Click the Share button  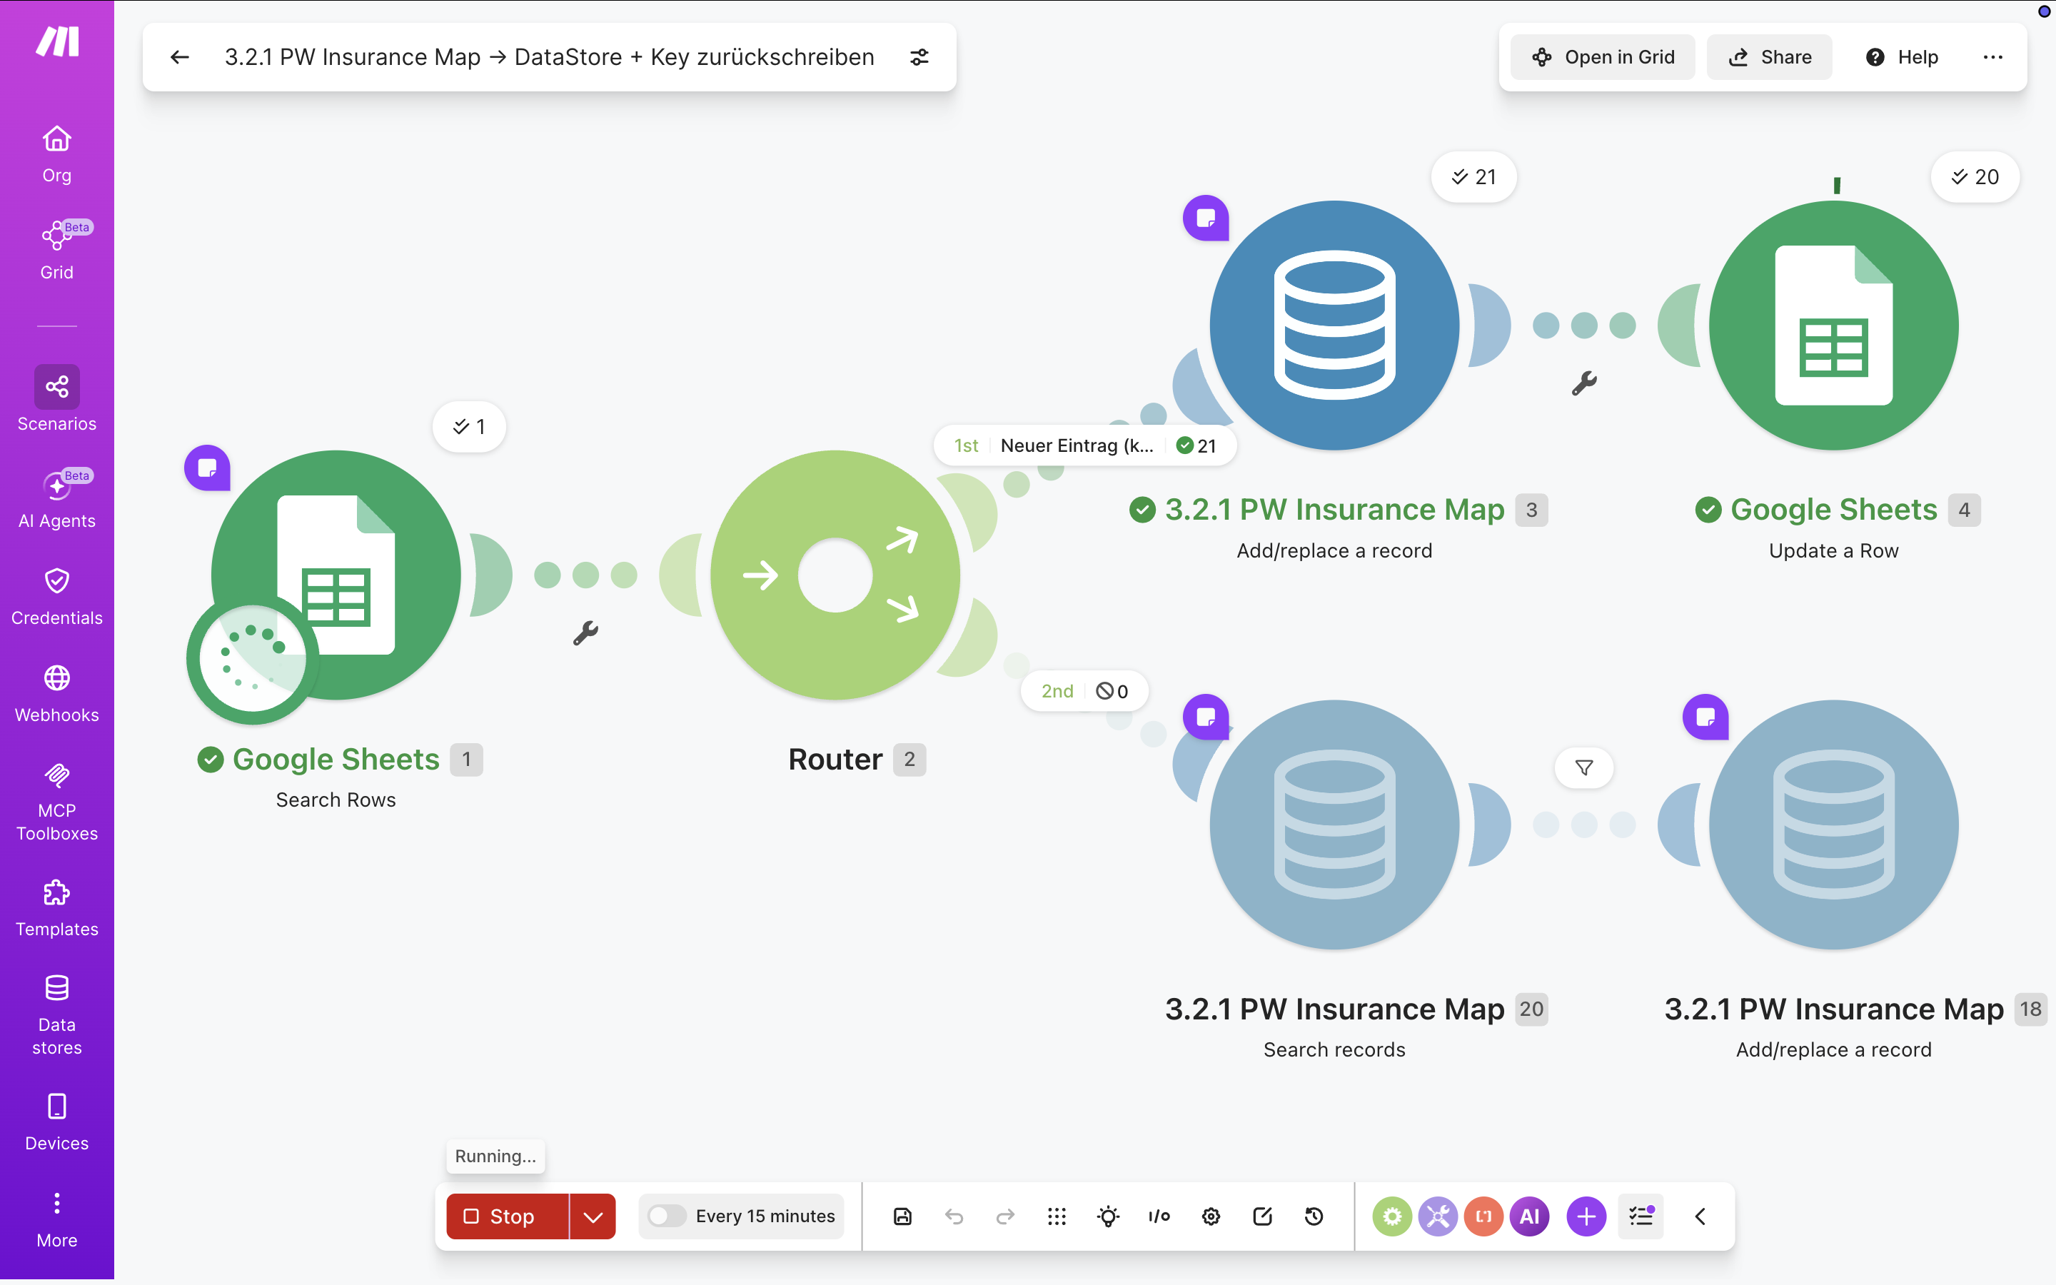(1769, 57)
